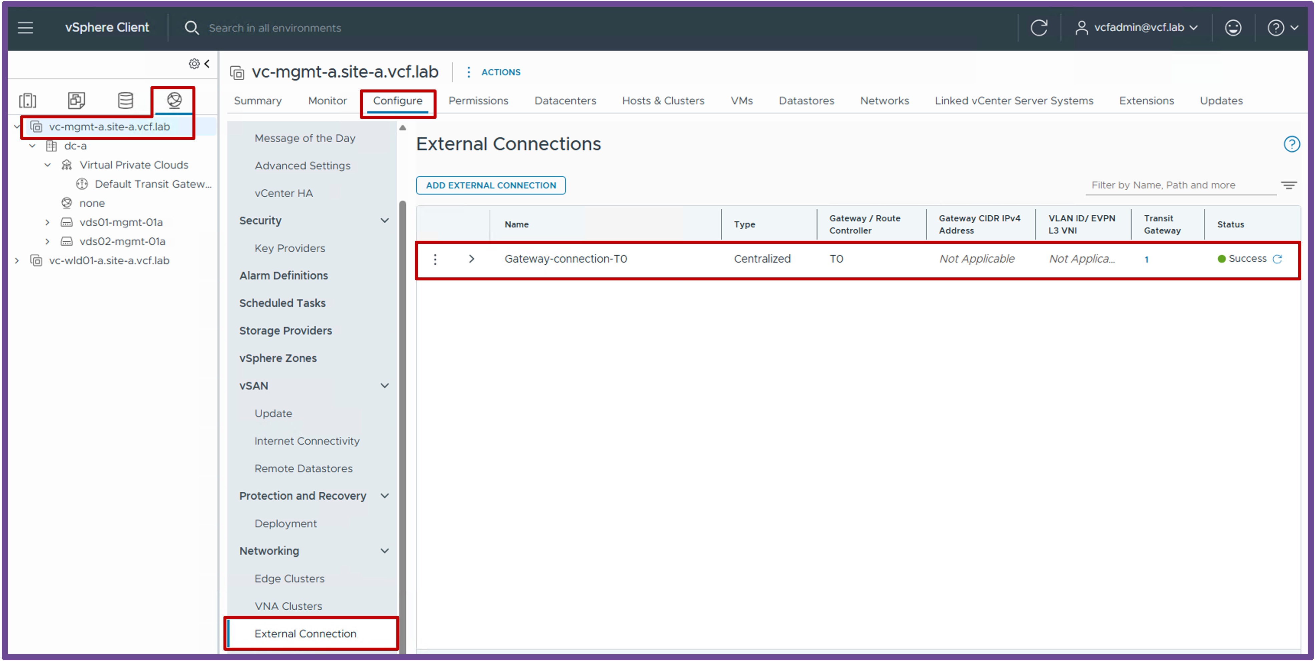Open the vcfadmin@vcf.lab user menu
Screen dimensions: 1315x661
coord(1136,28)
